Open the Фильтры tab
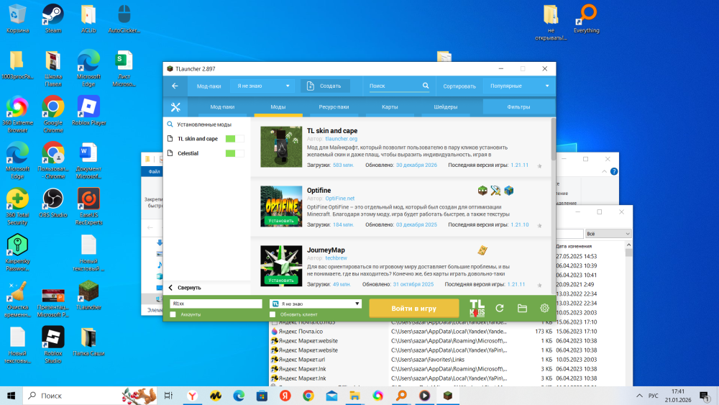Screen dimensions: 719x405 click(518, 107)
